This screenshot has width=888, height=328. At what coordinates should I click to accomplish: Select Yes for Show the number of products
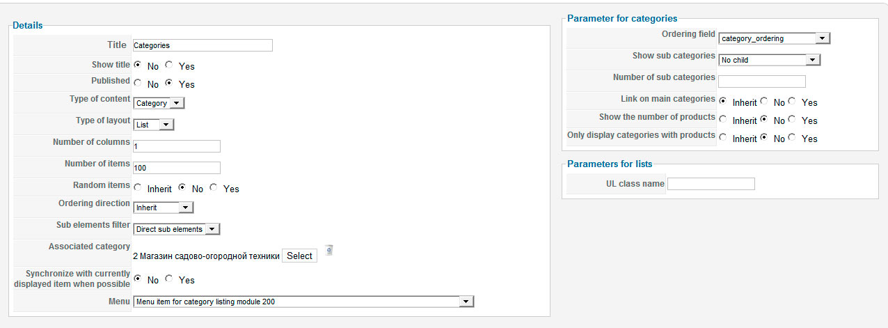click(x=792, y=120)
